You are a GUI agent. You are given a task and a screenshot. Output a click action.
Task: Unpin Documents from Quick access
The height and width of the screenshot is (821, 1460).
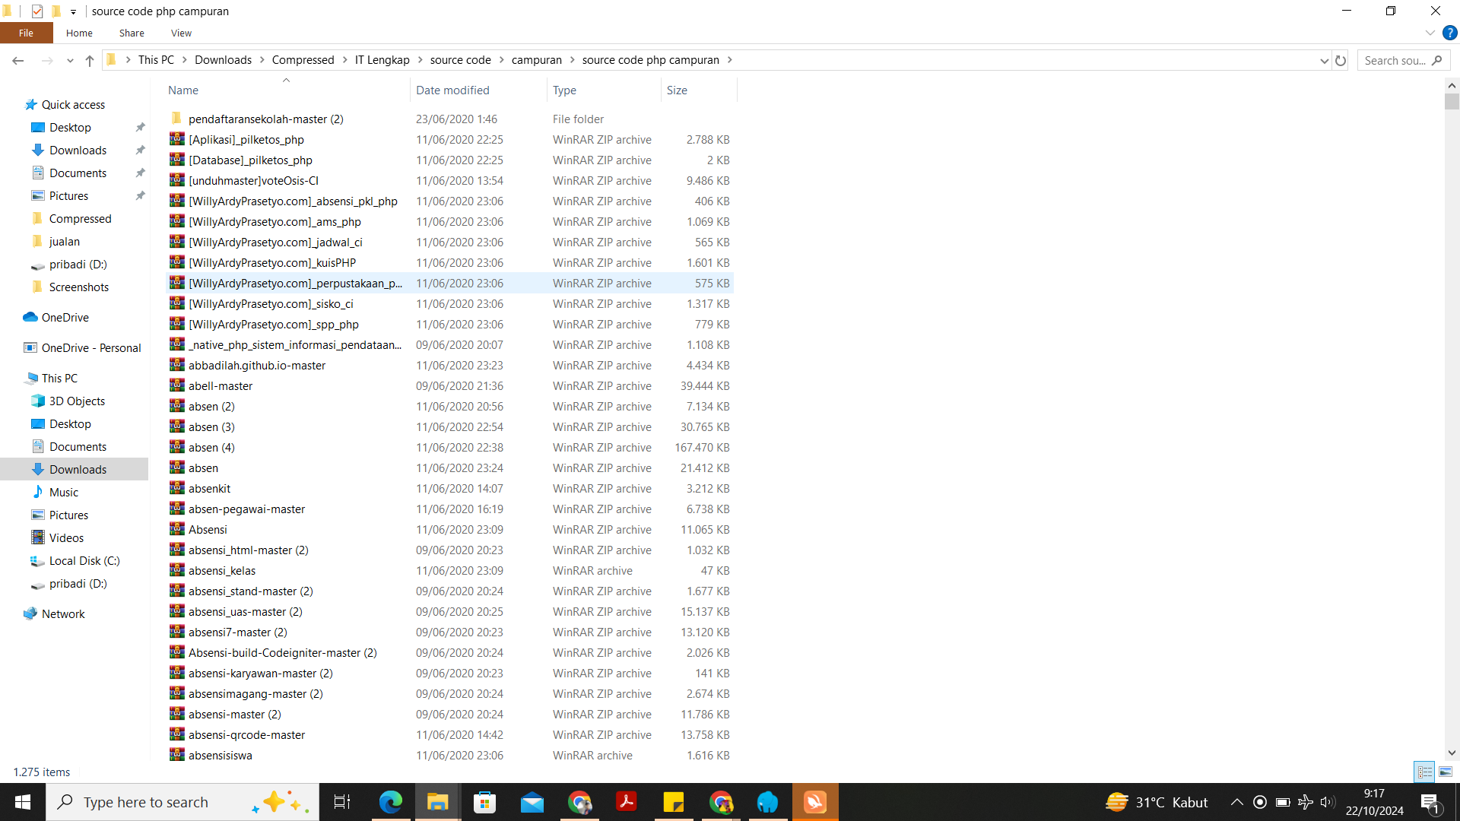click(140, 173)
